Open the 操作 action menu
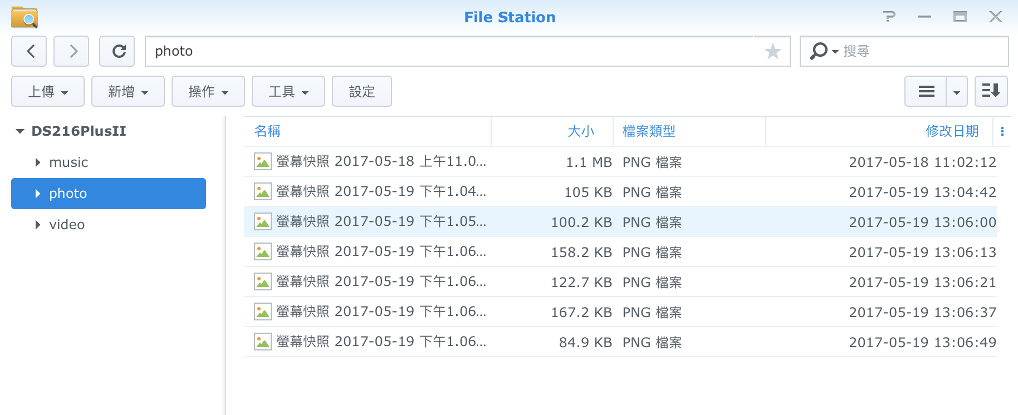The width and height of the screenshot is (1018, 415). 208,91
